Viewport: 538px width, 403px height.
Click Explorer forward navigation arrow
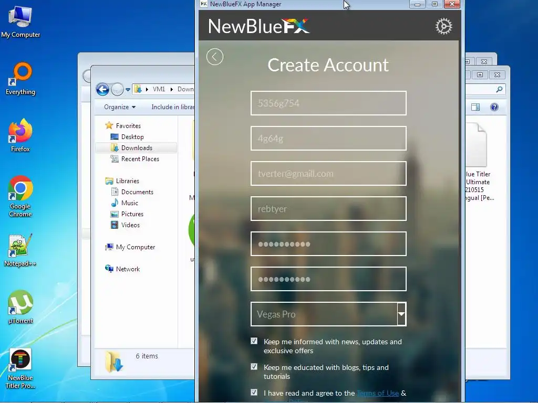(x=117, y=89)
